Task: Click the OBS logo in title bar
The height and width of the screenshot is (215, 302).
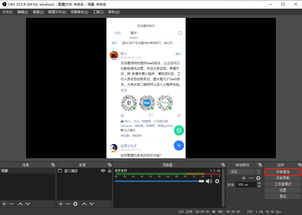Action: click(x=4, y=4)
